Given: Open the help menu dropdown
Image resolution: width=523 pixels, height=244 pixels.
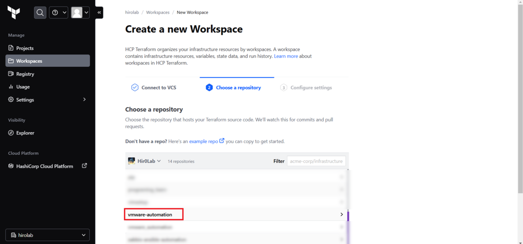Looking at the screenshot, I should coord(58,13).
